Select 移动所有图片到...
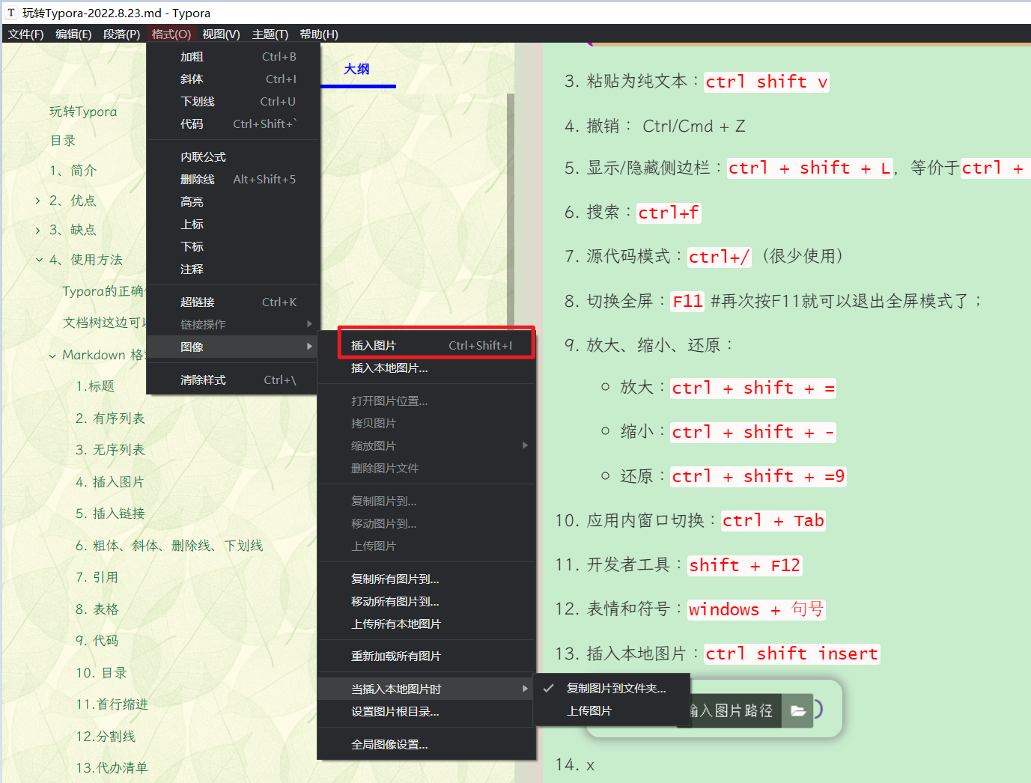The height and width of the screenshot is (783, 1031). (x=427, y=602)
